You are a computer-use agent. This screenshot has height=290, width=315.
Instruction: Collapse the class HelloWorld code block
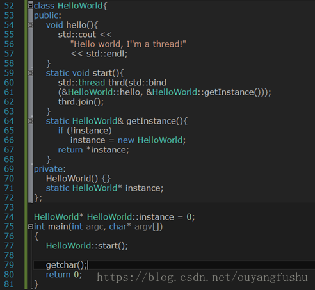coord(31,6)
